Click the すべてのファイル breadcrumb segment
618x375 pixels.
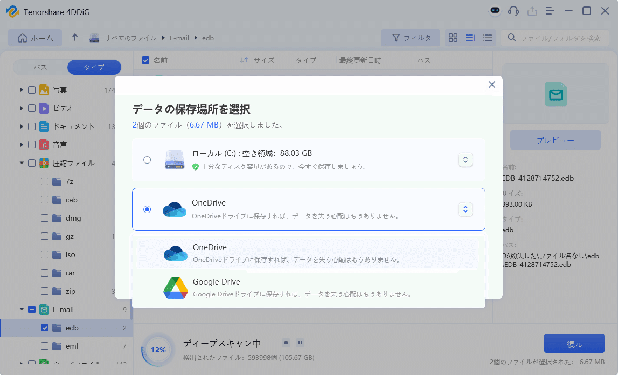(131, 38)
